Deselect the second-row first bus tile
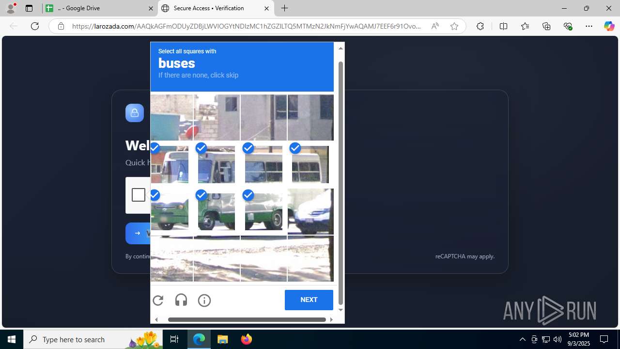 point(170,164)
